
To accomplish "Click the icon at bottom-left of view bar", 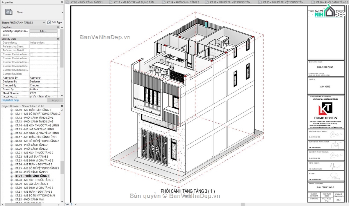I will tap(67, 204).
